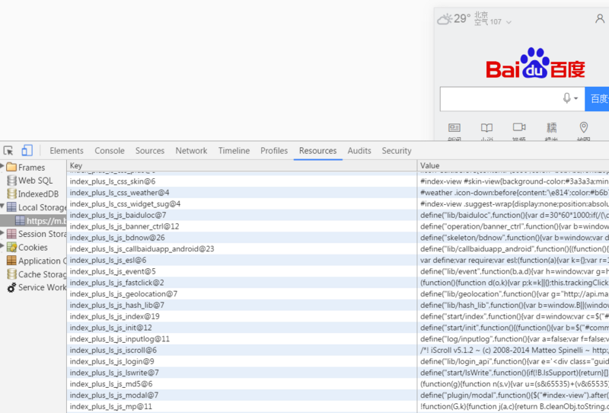Viewport: 609px width, 413px height.
Task: Collapse the Local Storage node
Action: click(2, 206)
